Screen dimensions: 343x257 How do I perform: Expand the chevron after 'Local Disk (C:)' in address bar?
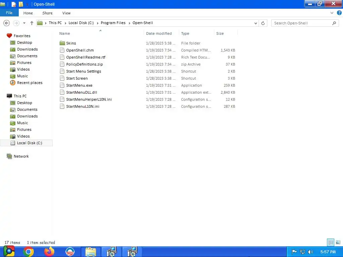tap(97, 23)
